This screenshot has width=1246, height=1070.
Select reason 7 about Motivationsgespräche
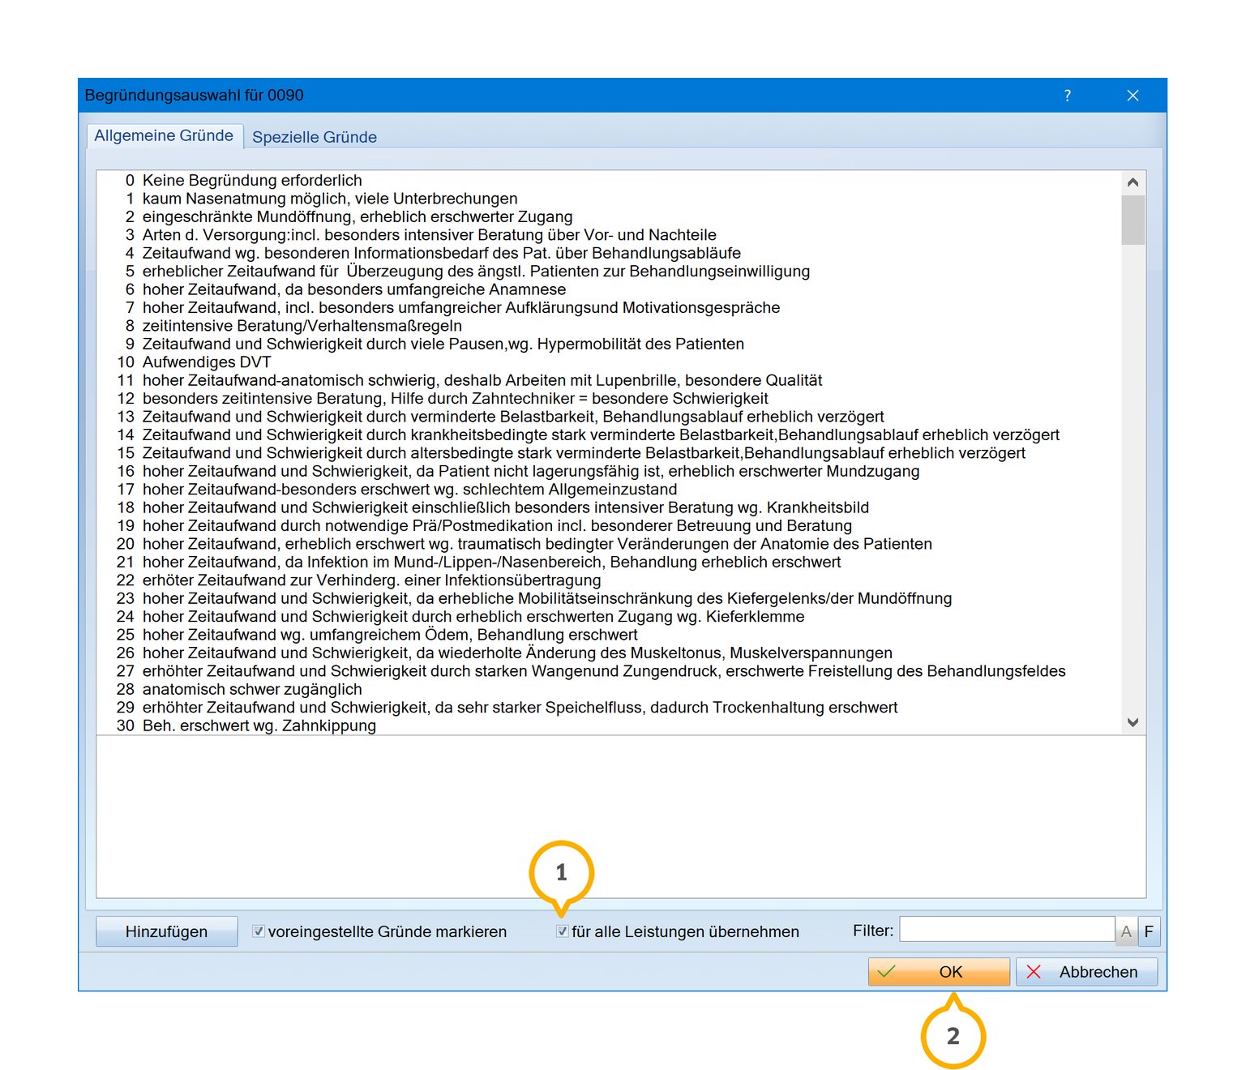click(608, 307)
